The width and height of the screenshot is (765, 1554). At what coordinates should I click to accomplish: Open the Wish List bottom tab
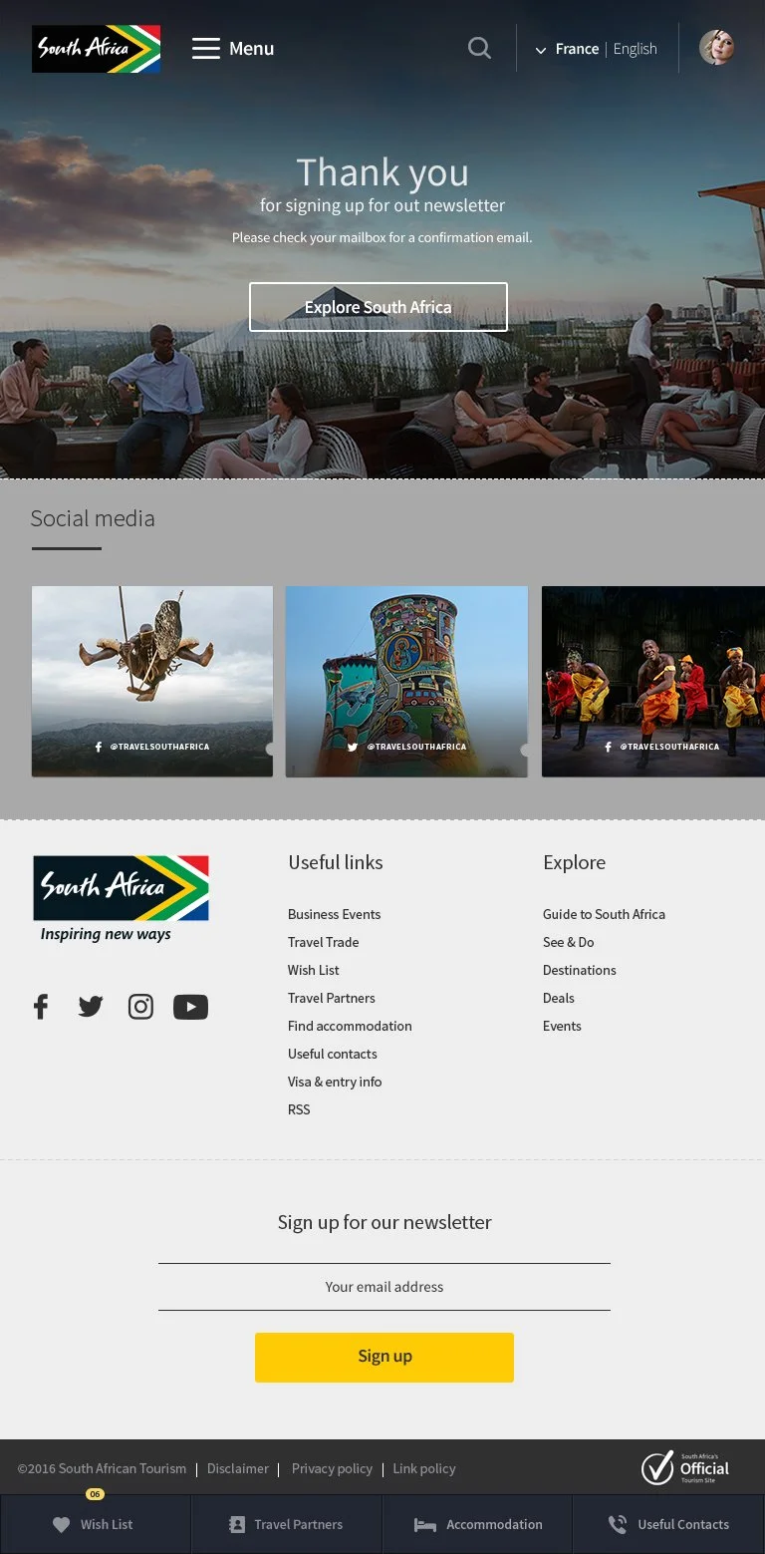96,1524
